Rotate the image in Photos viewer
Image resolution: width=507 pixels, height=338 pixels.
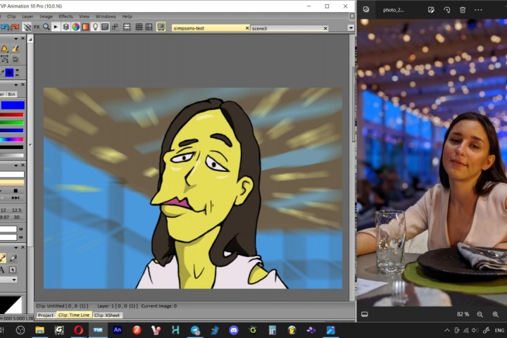447,10
